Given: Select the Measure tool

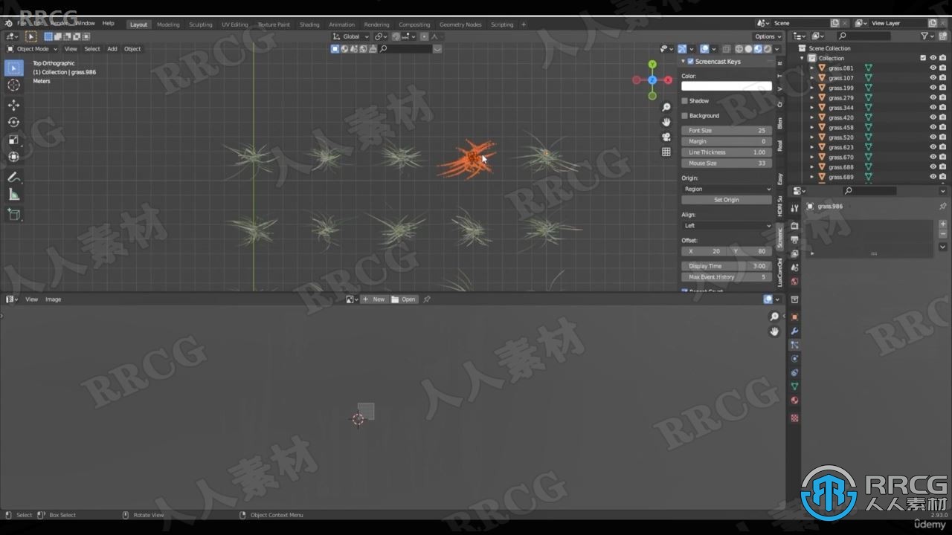Looking at the screenshot, I should point(13,194).
